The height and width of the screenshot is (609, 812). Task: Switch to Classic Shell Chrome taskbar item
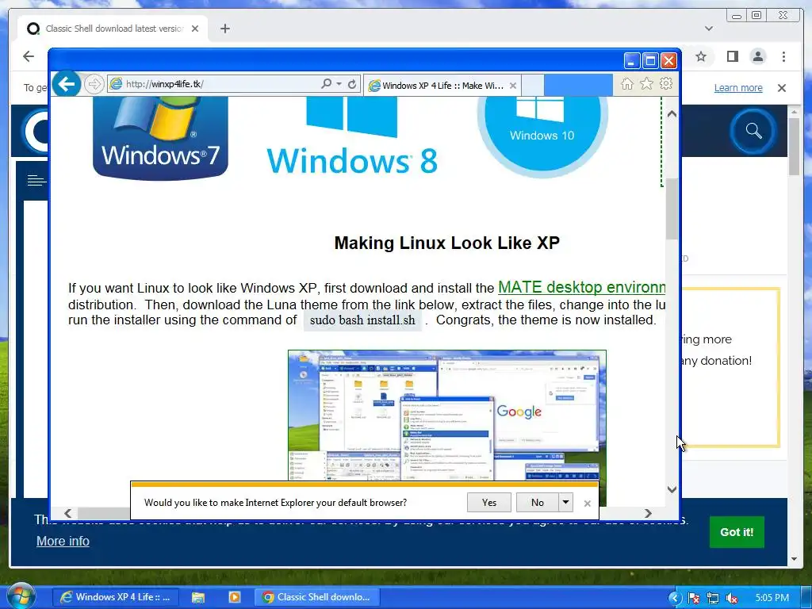317,597
